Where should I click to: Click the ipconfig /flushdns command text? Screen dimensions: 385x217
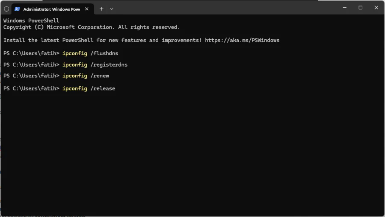pyautogui.click(x=90, y=53)
